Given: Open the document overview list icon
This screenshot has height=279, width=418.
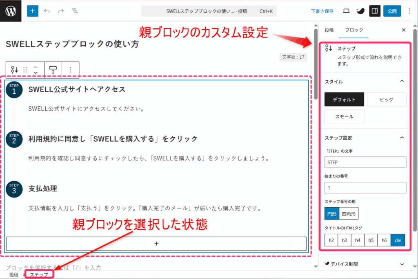Looking at the screenshot, I should click(75, 11).
